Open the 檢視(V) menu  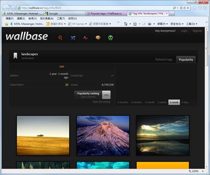[32, 19]
